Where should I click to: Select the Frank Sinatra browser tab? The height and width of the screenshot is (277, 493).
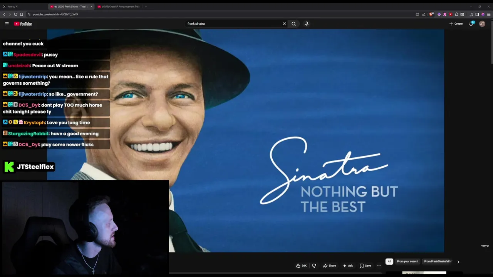(71, 7)
